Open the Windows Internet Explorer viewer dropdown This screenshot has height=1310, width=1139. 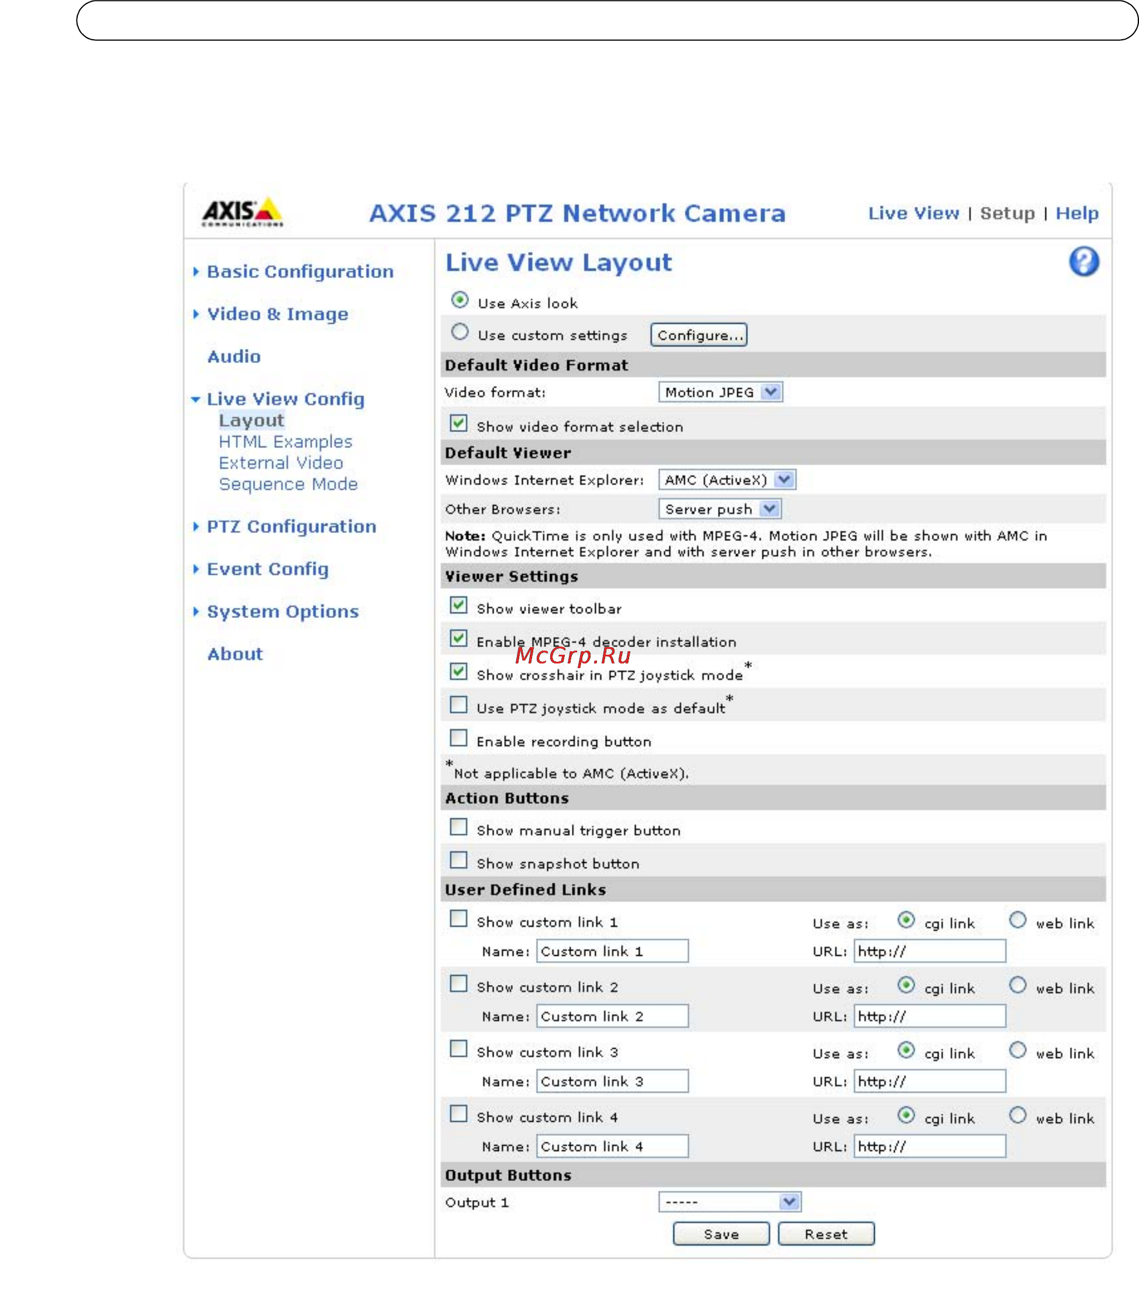(727, 480)
